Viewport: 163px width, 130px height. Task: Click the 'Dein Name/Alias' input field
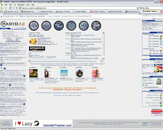13,32
